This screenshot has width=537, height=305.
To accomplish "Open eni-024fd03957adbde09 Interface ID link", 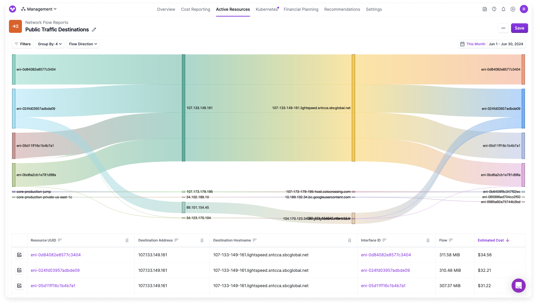I will click(x=385, y=270).
